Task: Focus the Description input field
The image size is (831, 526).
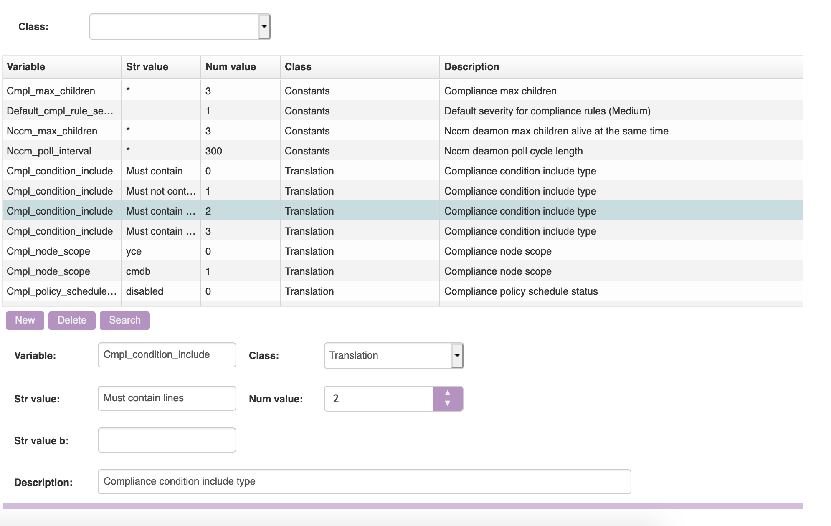Action: coord(364,482)
